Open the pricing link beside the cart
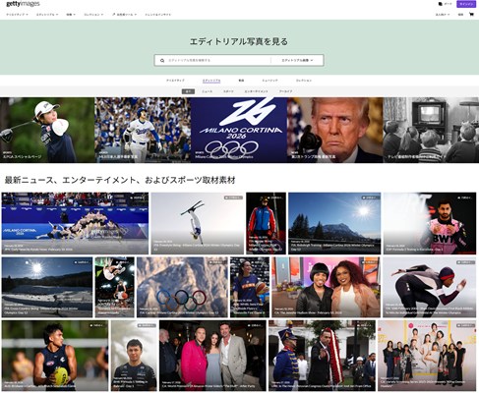The width and height of the screenshot is (479, 393). tap(460, 15)
